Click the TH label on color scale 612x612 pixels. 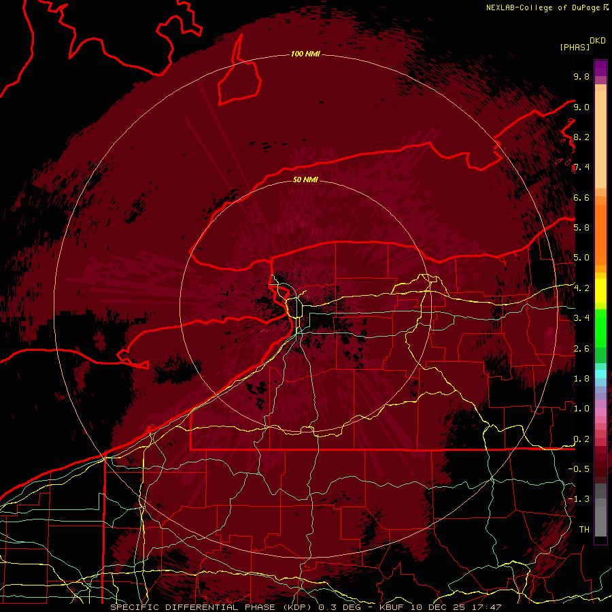[x=584, y=529]
